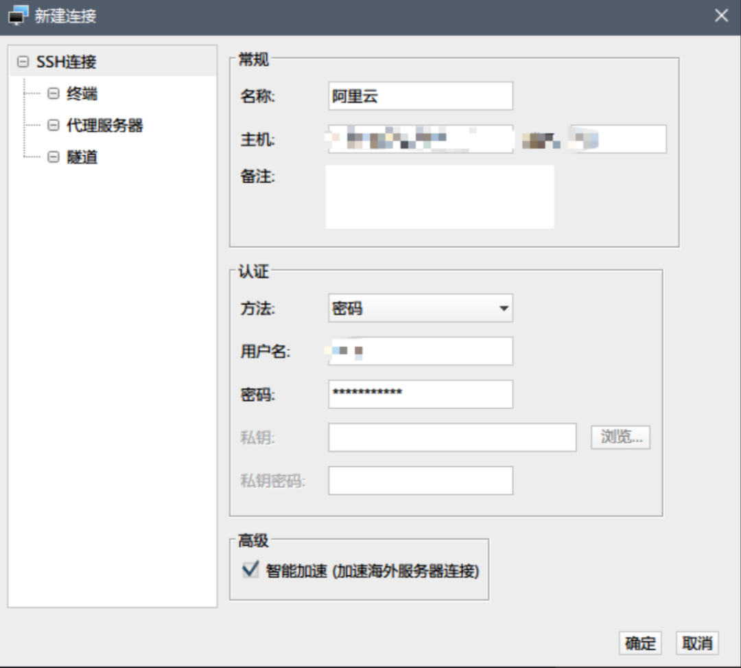Click the 确定 confirm button

(x=640, y=643)
